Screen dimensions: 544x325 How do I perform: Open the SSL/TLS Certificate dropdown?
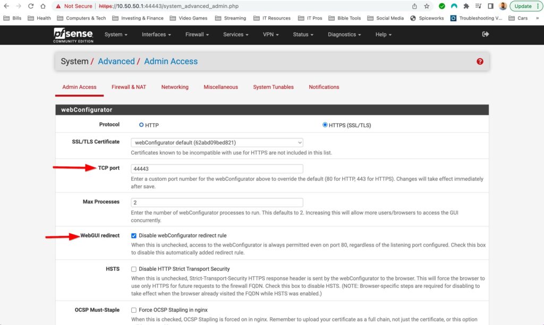coord(217,143)
